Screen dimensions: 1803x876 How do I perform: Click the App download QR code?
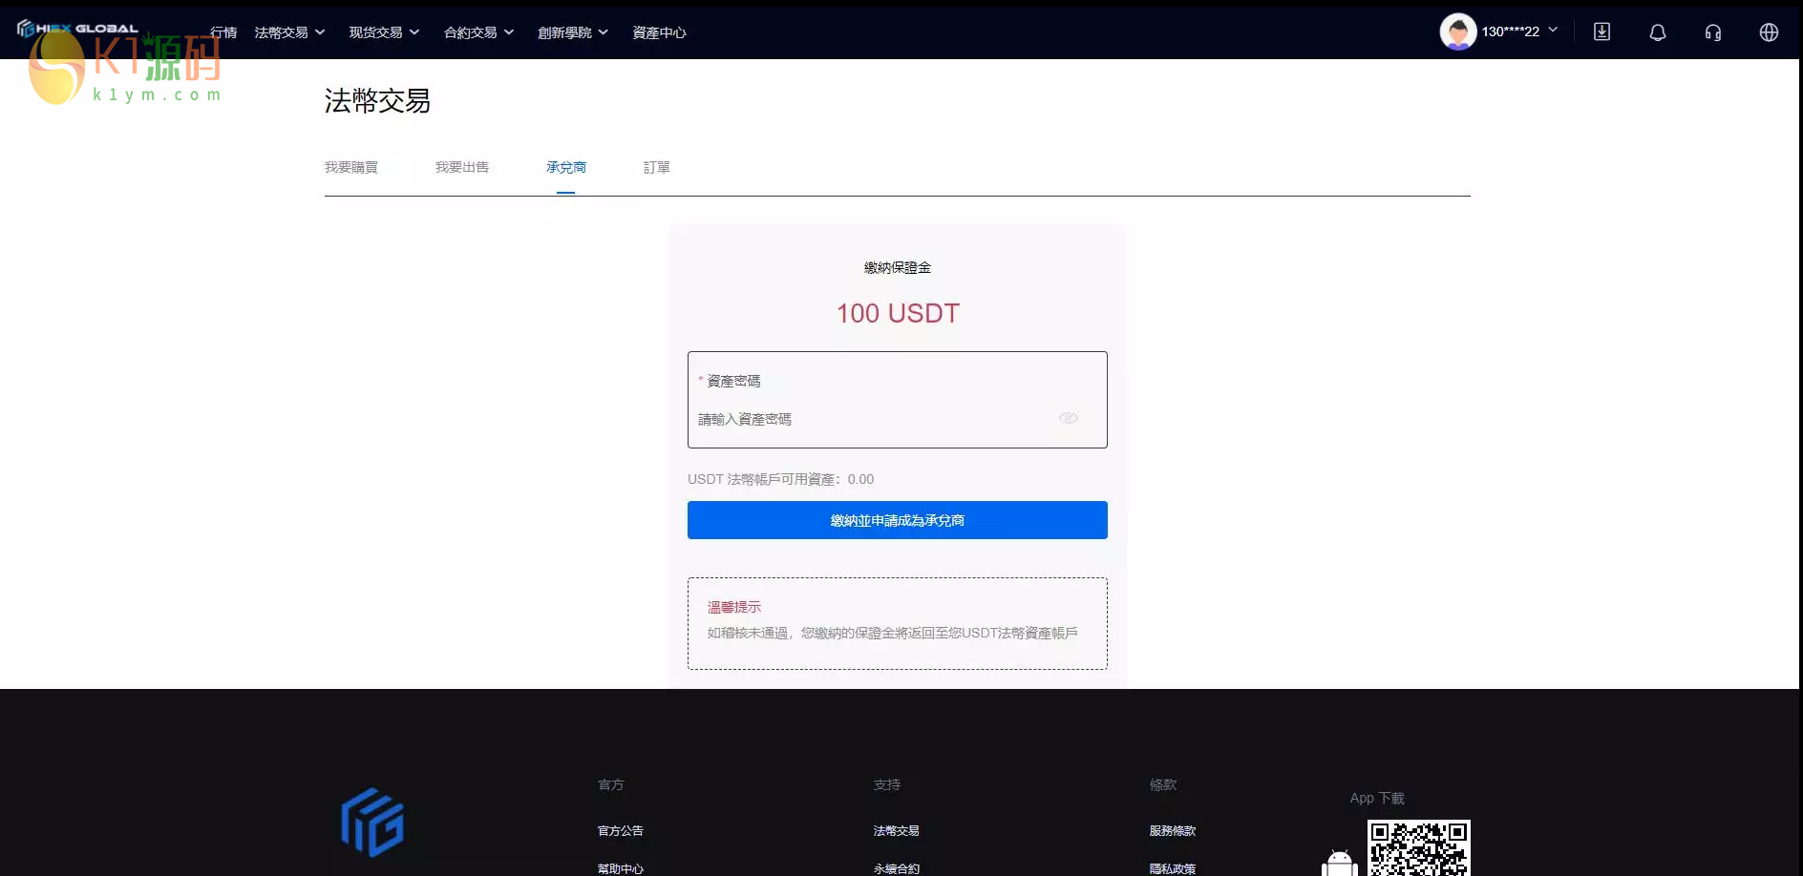click(x=1419, y=847)
